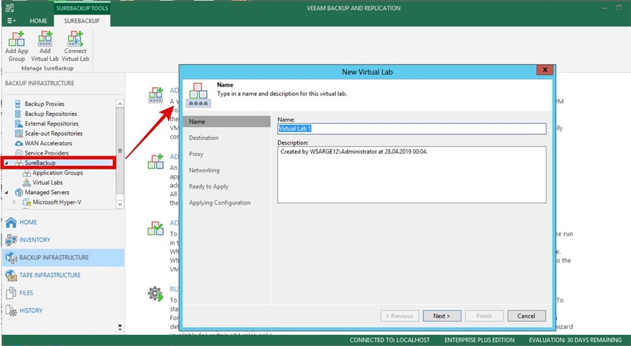631x346 pixels.
Task: Switch to the HOME ribbon tab
Action: pyautogui.click(x=38, y=21)
